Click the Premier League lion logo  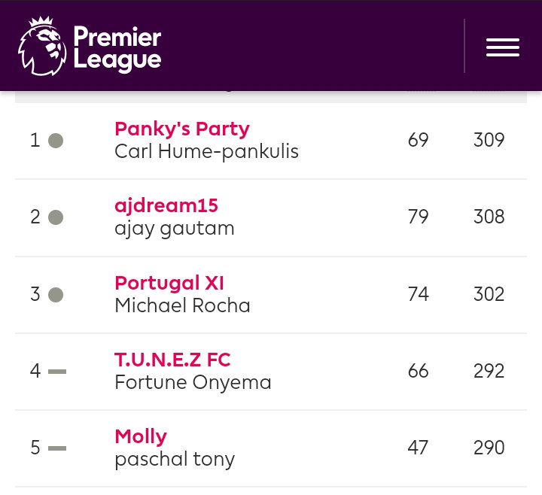click(x=42, y=46)
